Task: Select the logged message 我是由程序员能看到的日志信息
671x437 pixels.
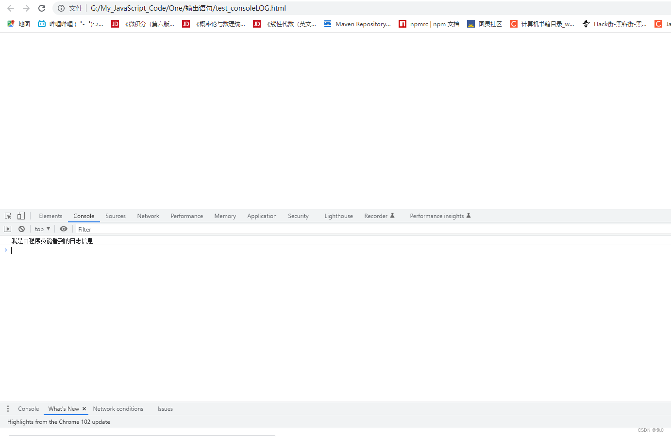Action: pyautogui.click(x=52, y=241)
